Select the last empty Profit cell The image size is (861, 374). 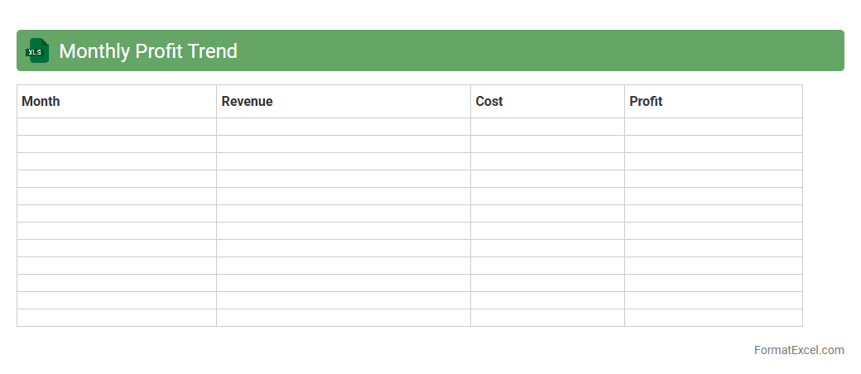tap(713, 318)
